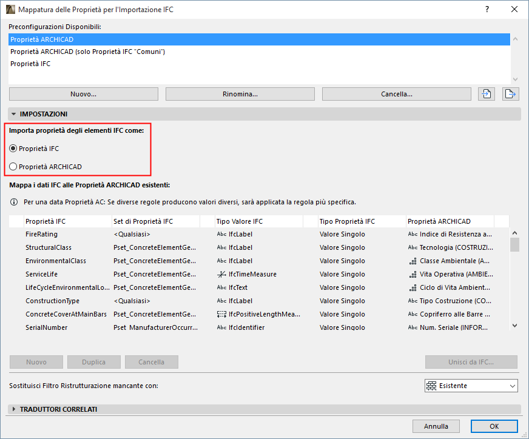This screenshot has height=439, width=529.
Task: Click the info icon beside the rule note
Action: click(14, 202)
